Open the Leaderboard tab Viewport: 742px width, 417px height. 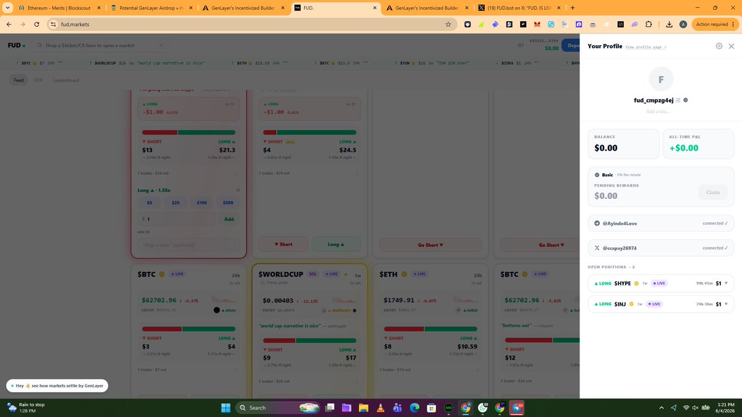coord(66,80)
